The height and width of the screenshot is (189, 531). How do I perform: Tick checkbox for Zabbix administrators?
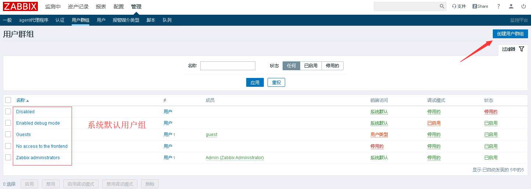pyautogui.click(x=8, y=157)
